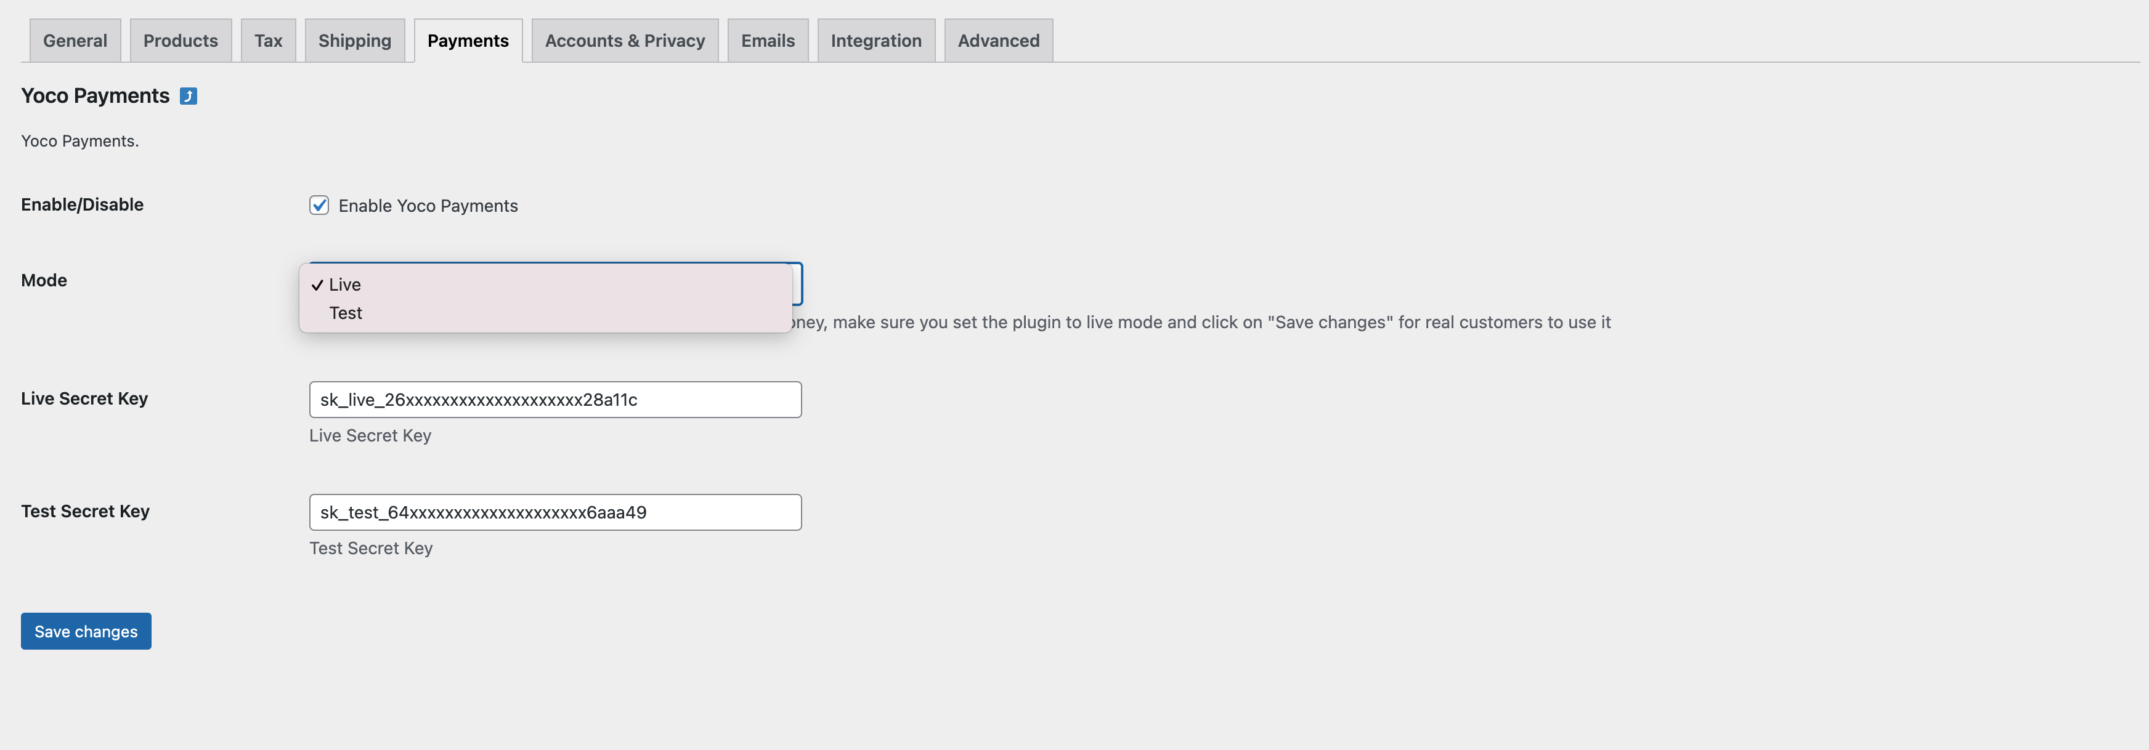Click the Mode field label
This screenshot has width=2149, height=750.
tap(44, 280)
